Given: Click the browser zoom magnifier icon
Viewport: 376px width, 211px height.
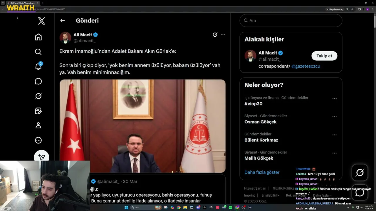Looking at the screenshot, I should (348, 9).
